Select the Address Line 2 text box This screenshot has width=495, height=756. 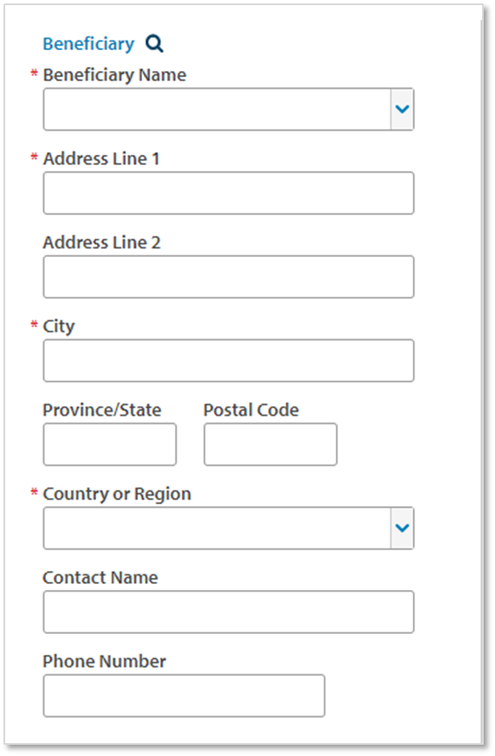pyautogui.click(x=228, y=277)
